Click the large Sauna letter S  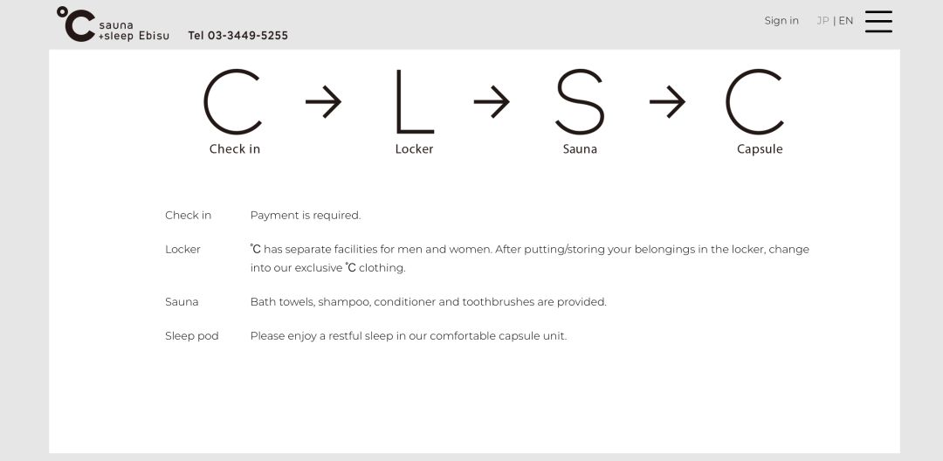click(x=580, y=102)
